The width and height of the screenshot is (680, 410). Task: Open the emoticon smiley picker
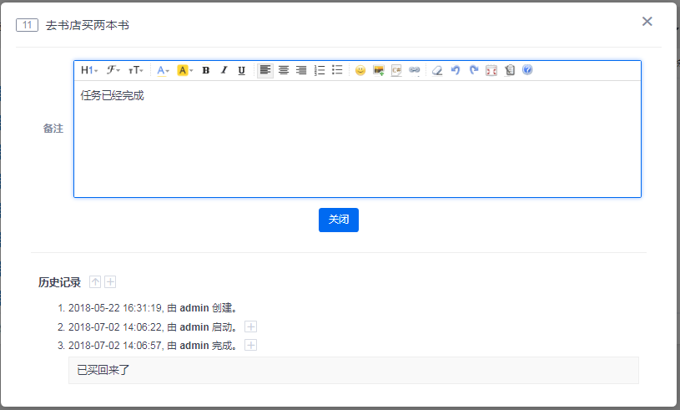pyautogui.click(x=360, y=70)
